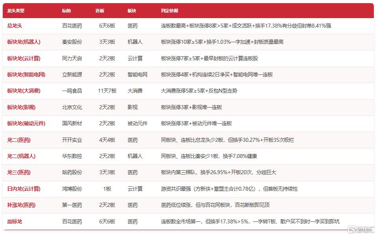
Task: Click the stock name 第一医药
Action: point(72,205)
